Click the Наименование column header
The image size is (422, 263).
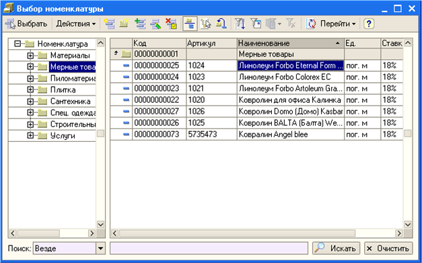[x=291, y=43]
